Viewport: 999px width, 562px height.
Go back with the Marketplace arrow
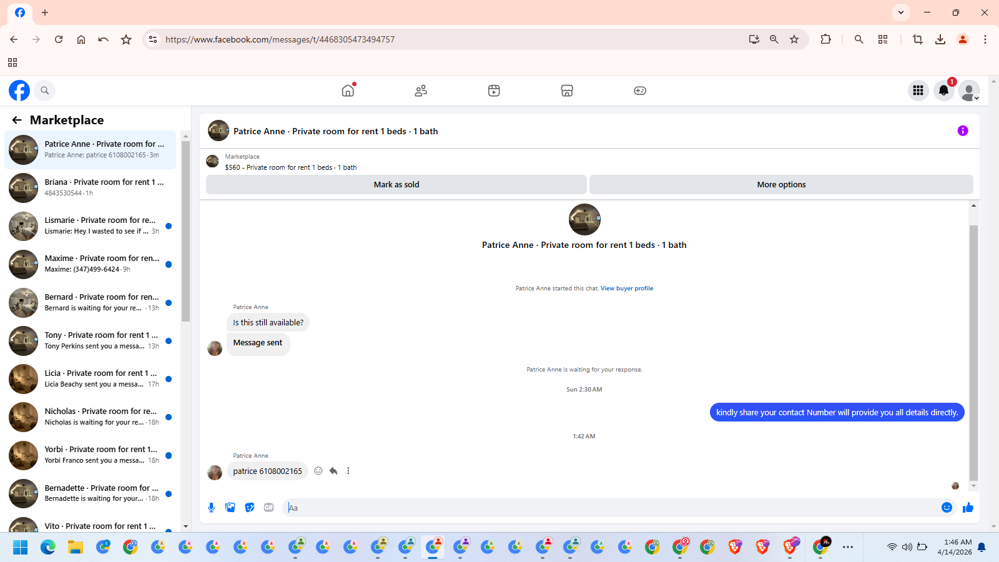point(17,120)
